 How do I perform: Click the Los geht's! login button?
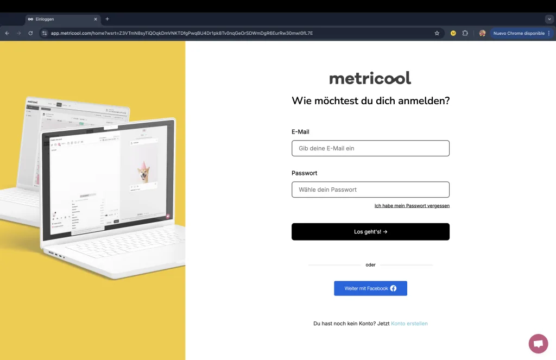[370, 232]
